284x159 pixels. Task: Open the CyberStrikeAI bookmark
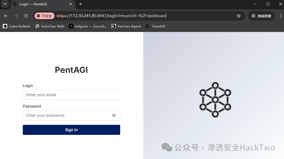(17, 26)
